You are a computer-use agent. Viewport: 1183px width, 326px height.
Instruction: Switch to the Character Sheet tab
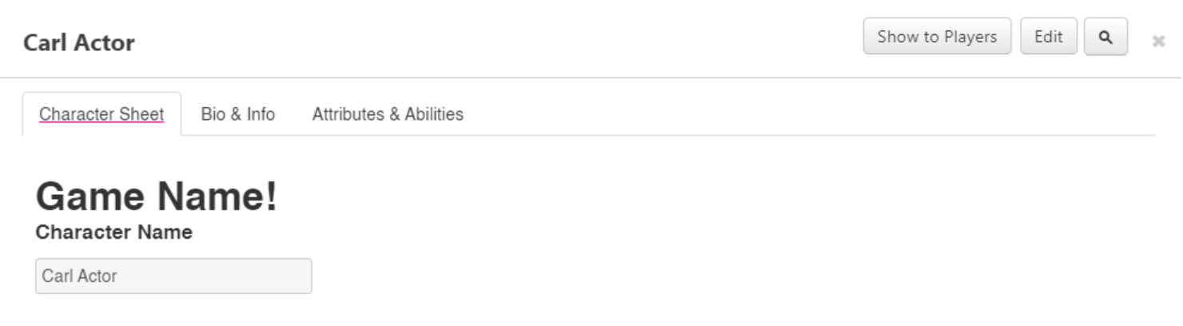pyautogui.click(x=102, y=114)
